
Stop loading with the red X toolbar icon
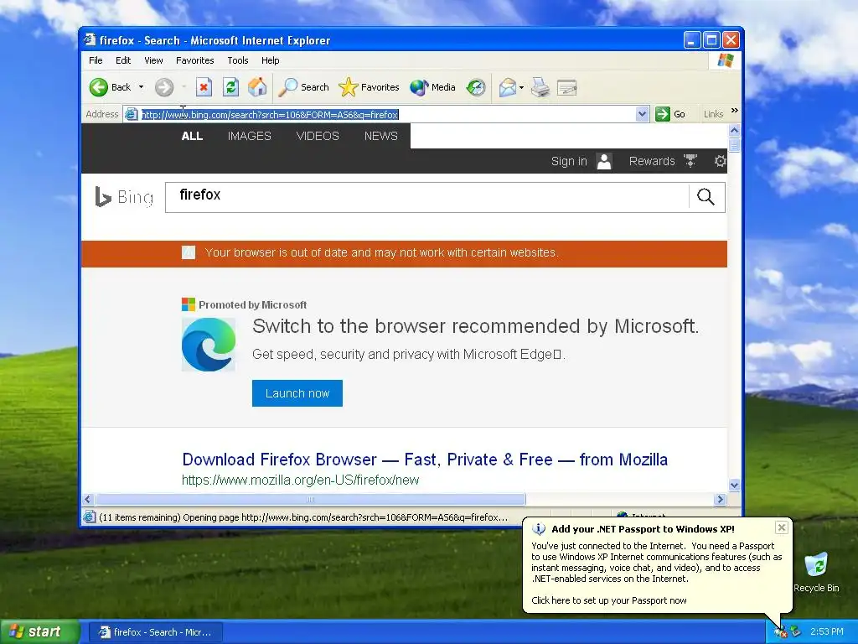tap(204, 87)
